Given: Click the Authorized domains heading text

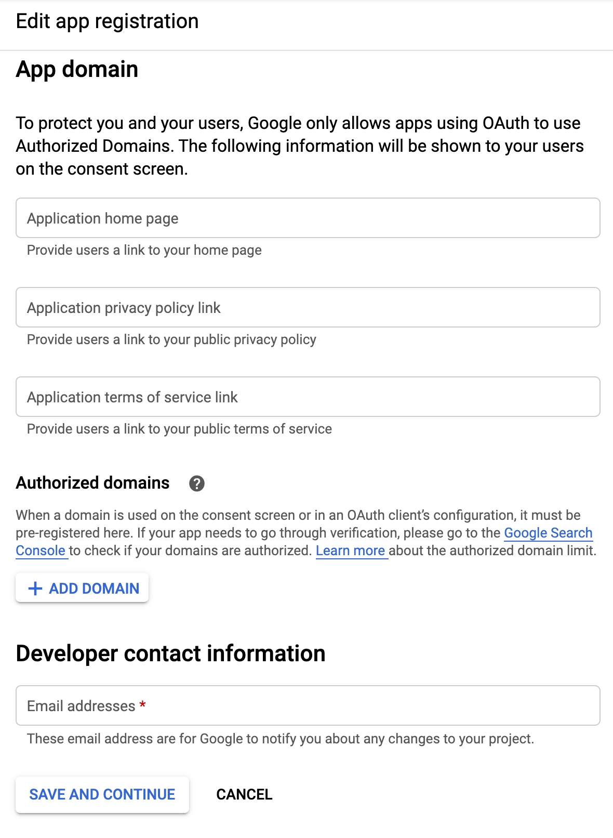Looking at the screenshot, I should point(93,483).
